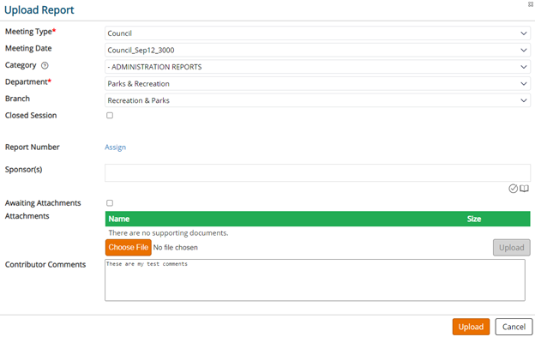
Task: Click into the Sponsor(s) input field
Action: point(317,173)
